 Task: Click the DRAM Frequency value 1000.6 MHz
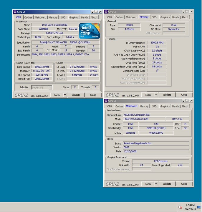pos(157,43)
